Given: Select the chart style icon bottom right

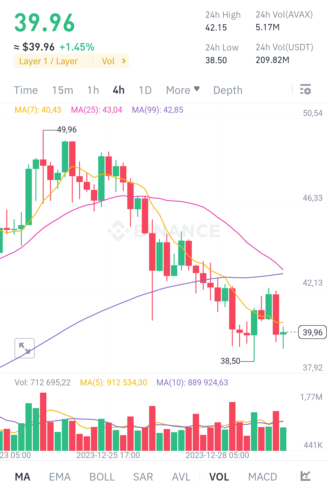Looking at the screenshot, I should (306, 476).
